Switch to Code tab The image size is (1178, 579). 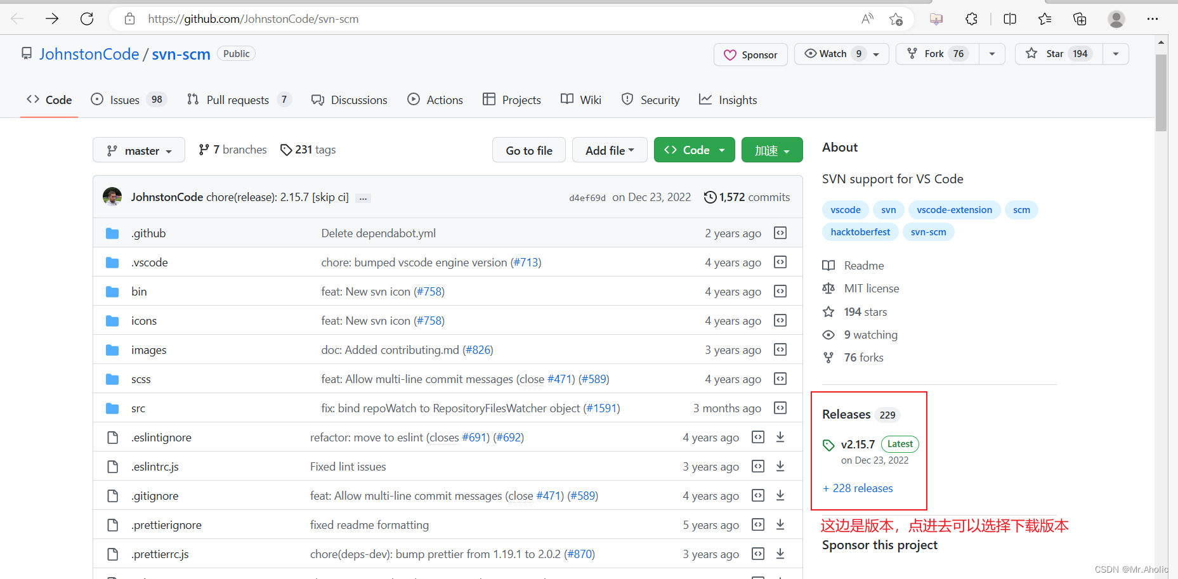click(49, 100)
